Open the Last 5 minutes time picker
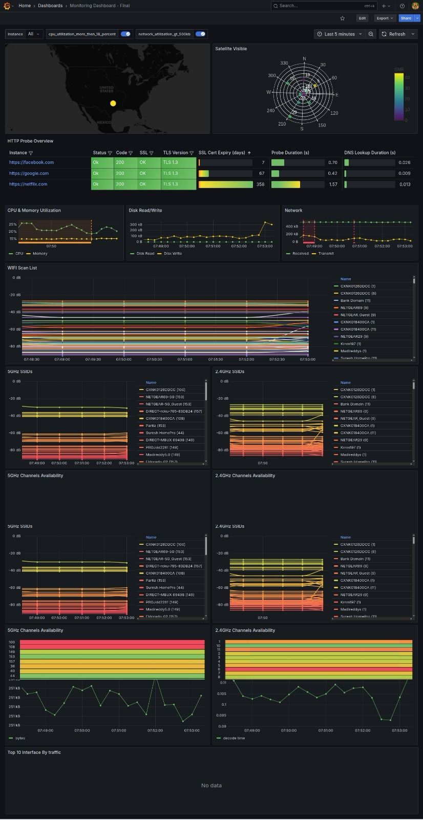 click(340, 34)
